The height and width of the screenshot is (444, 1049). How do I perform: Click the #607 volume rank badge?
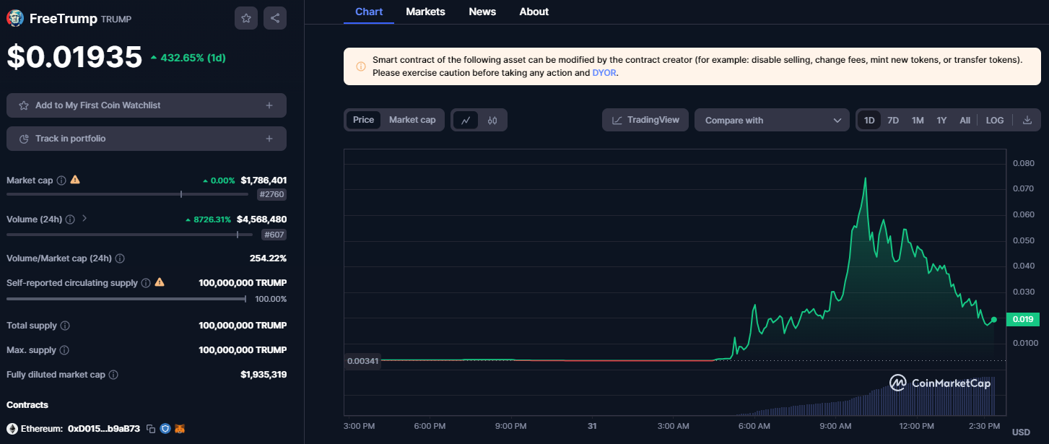pos(274,235)
